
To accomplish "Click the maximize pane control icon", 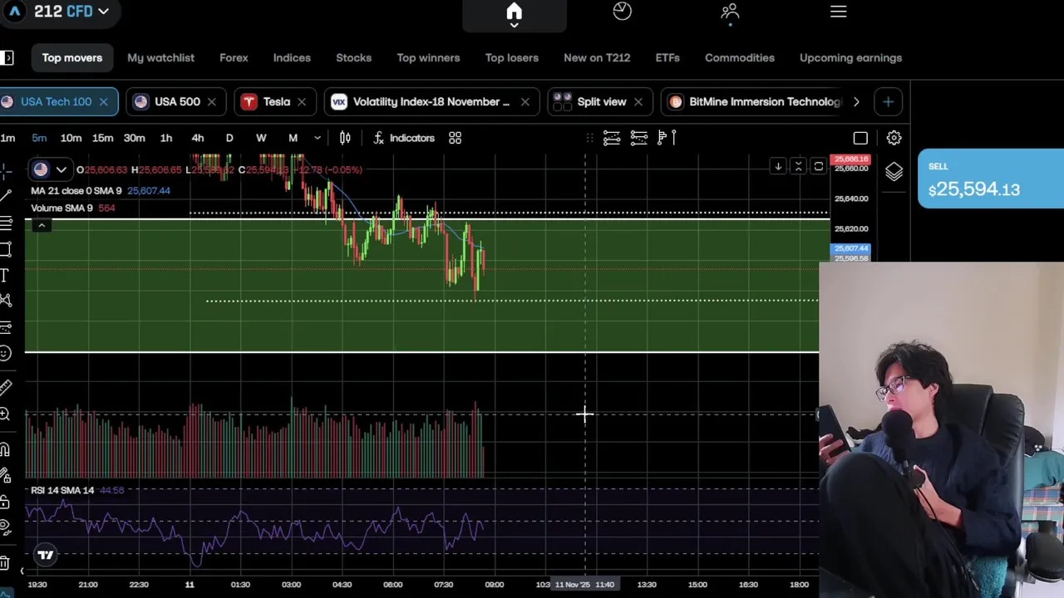I will click(x=818, y=167).
